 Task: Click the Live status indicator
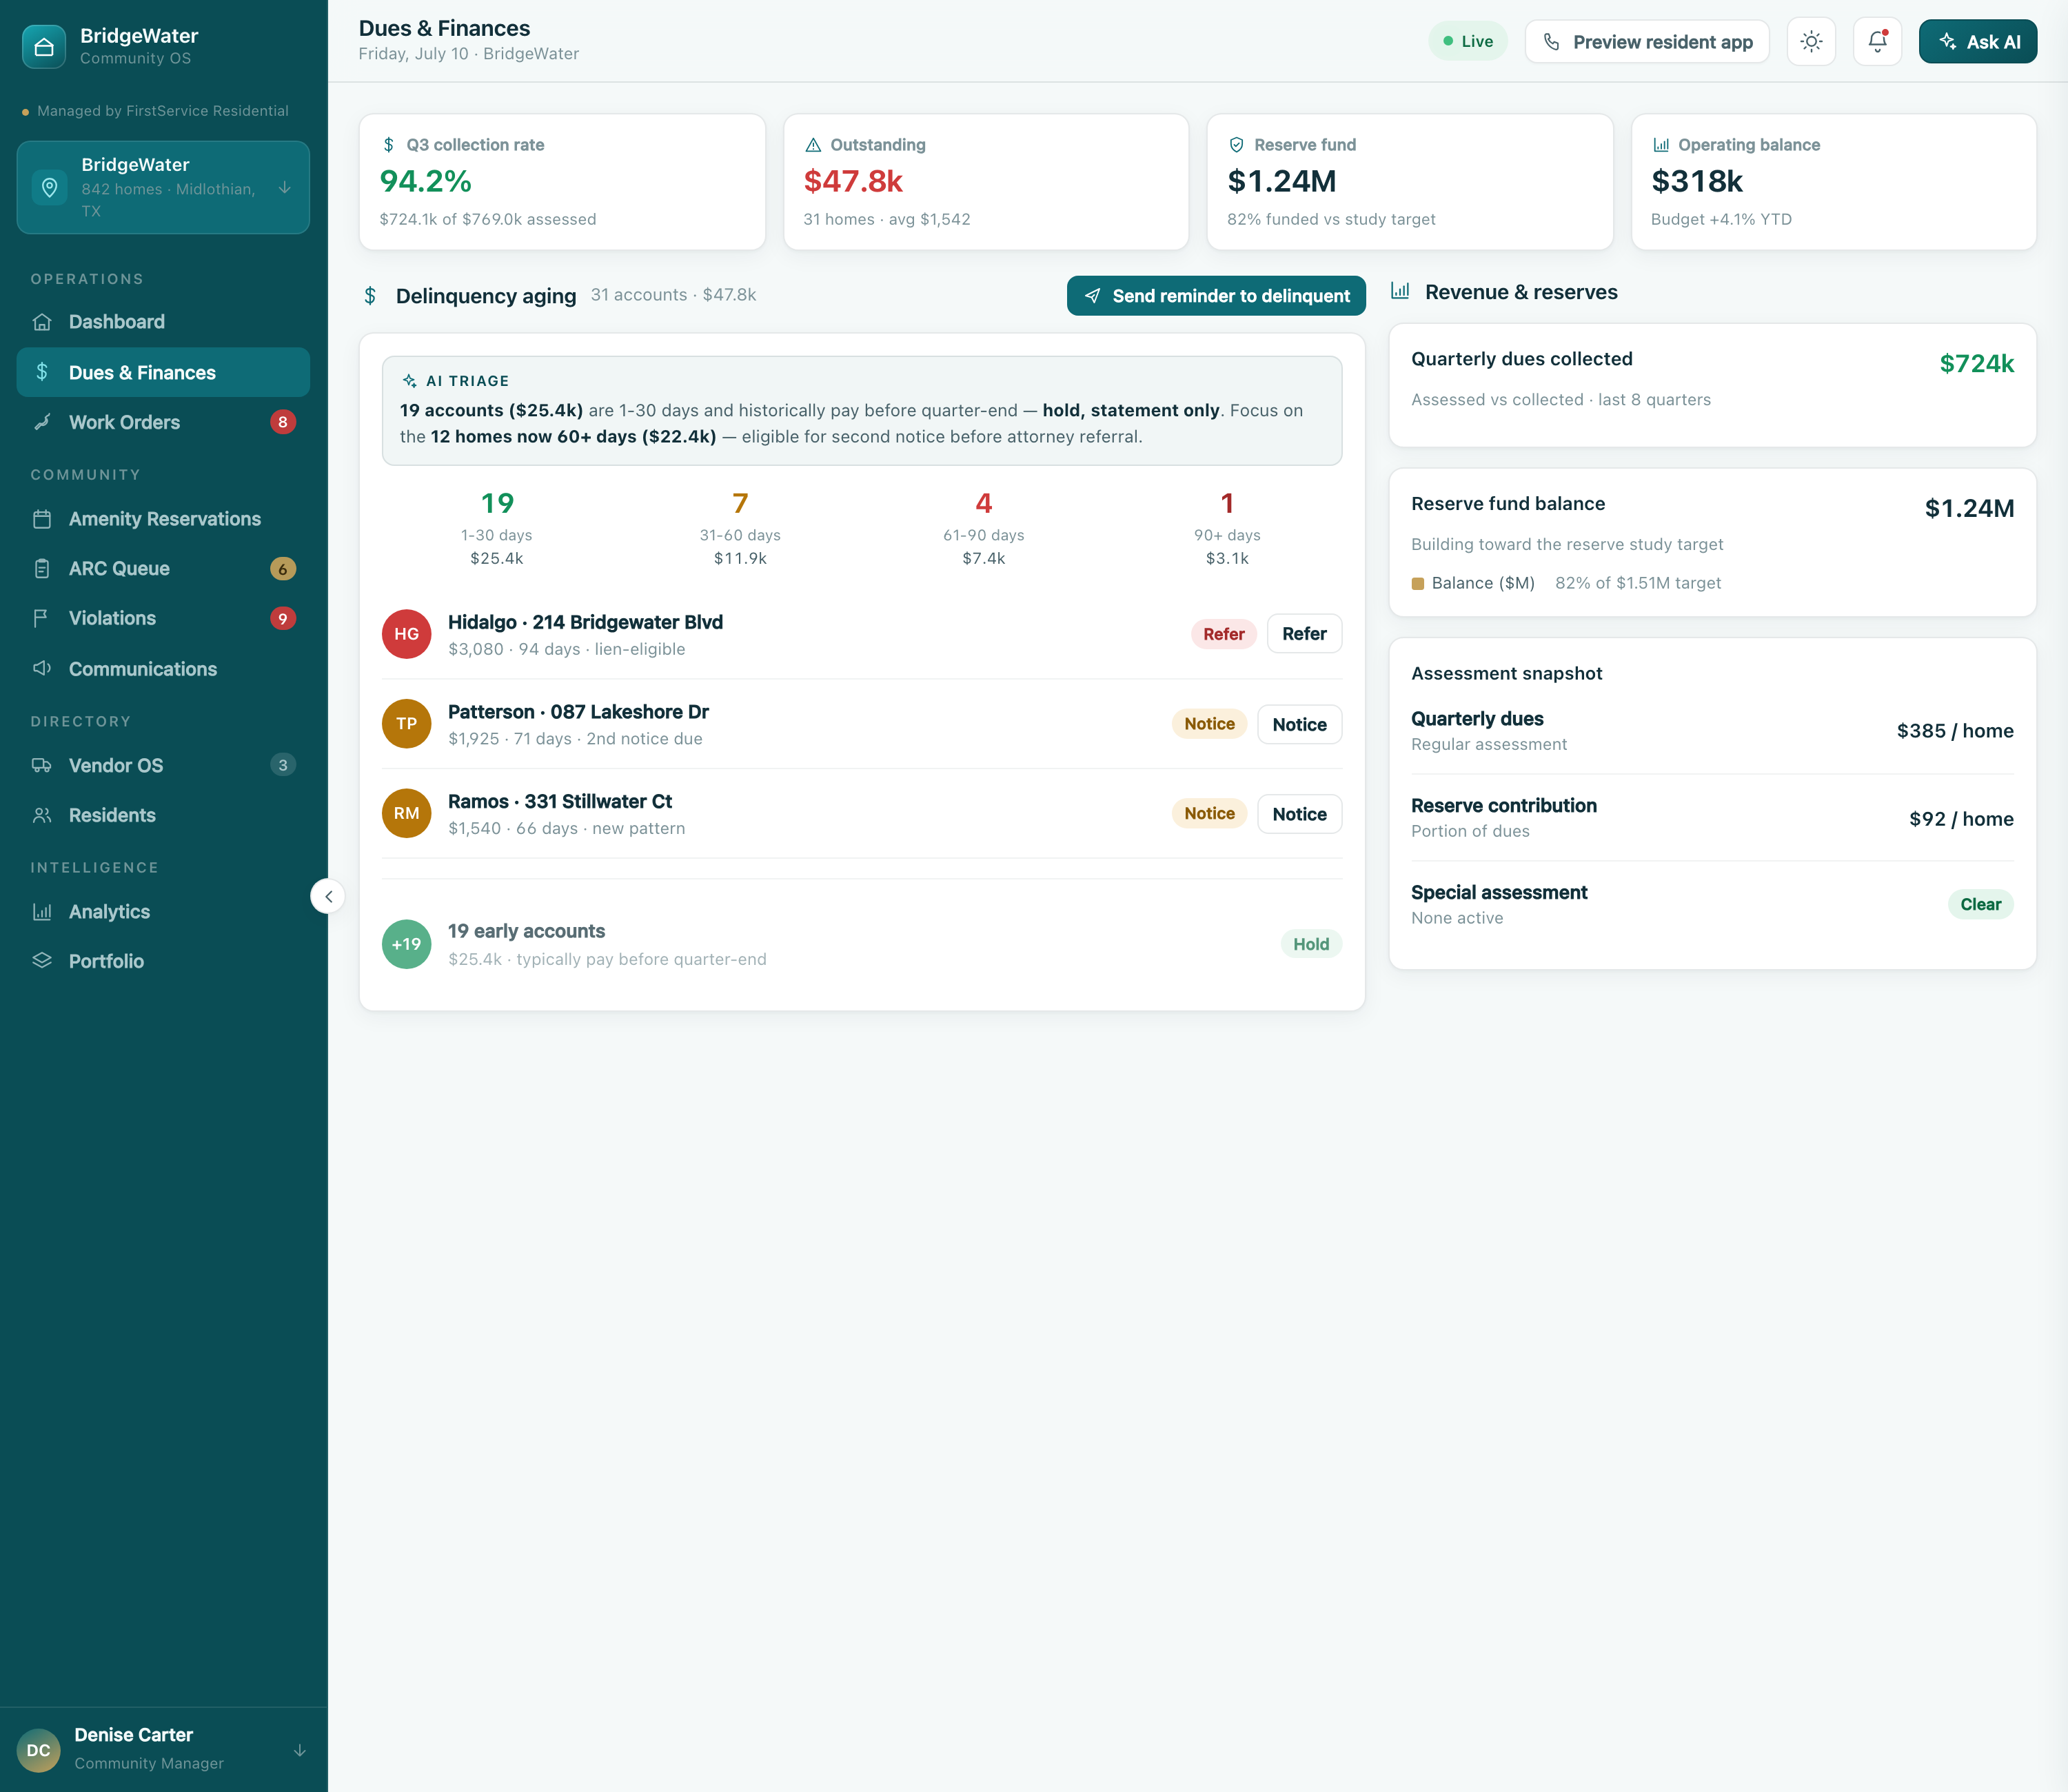[x=1467, y=41]
